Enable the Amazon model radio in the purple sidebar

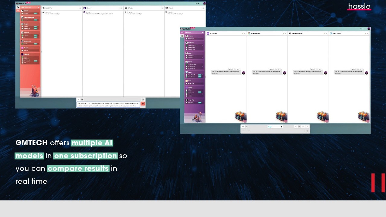coord(187,39)
